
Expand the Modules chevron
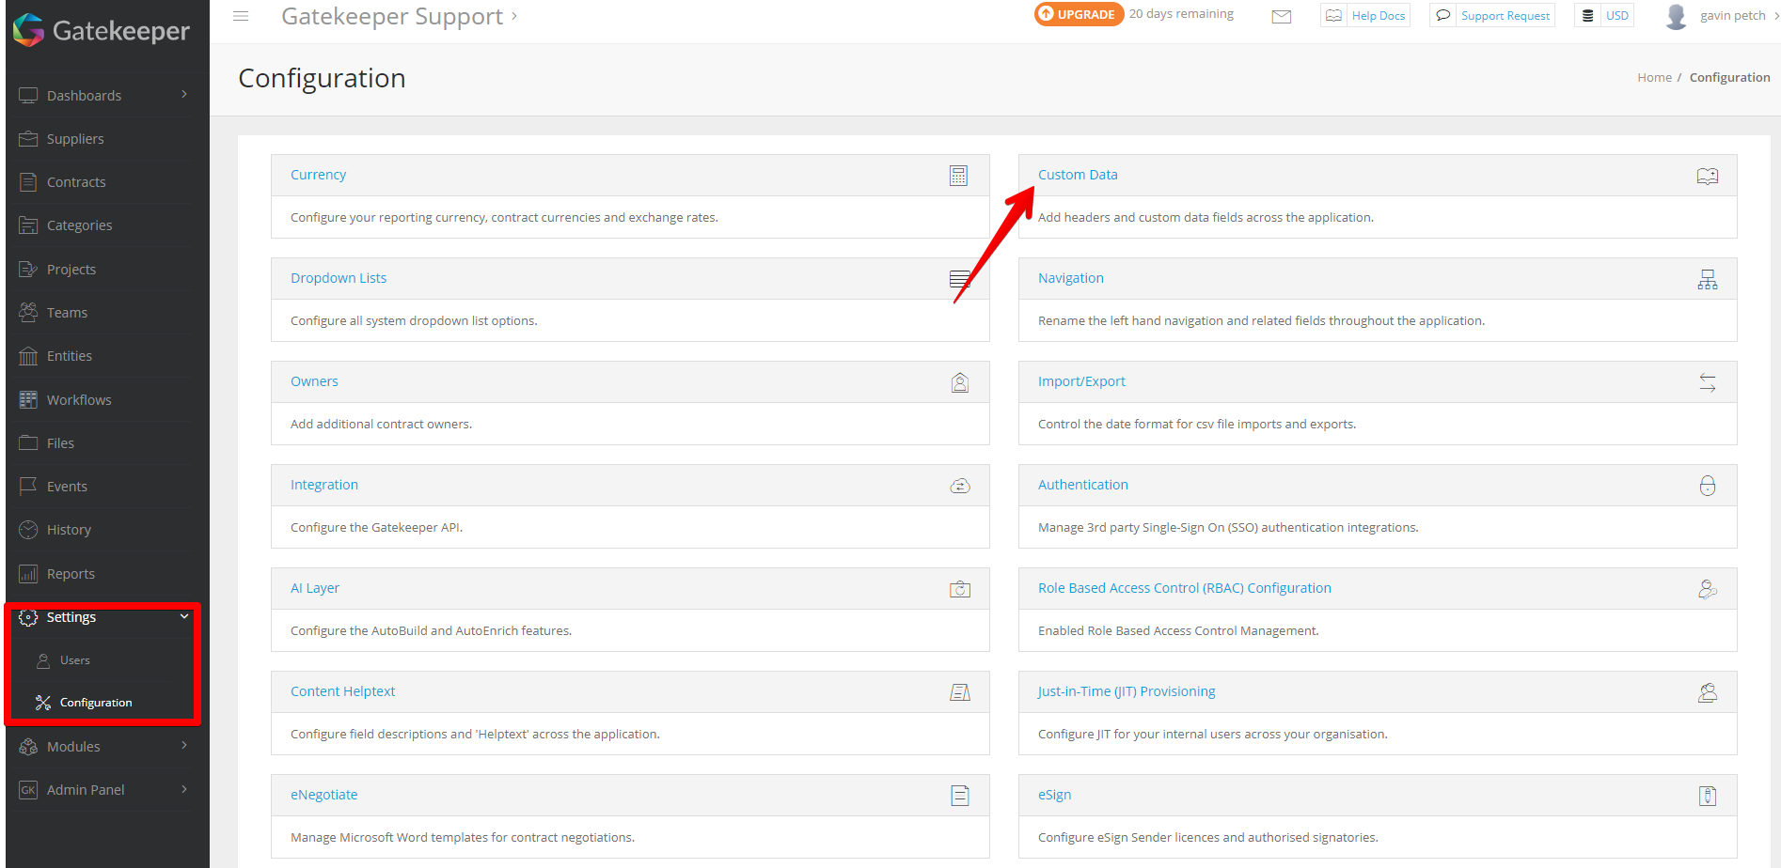point(184,745)
